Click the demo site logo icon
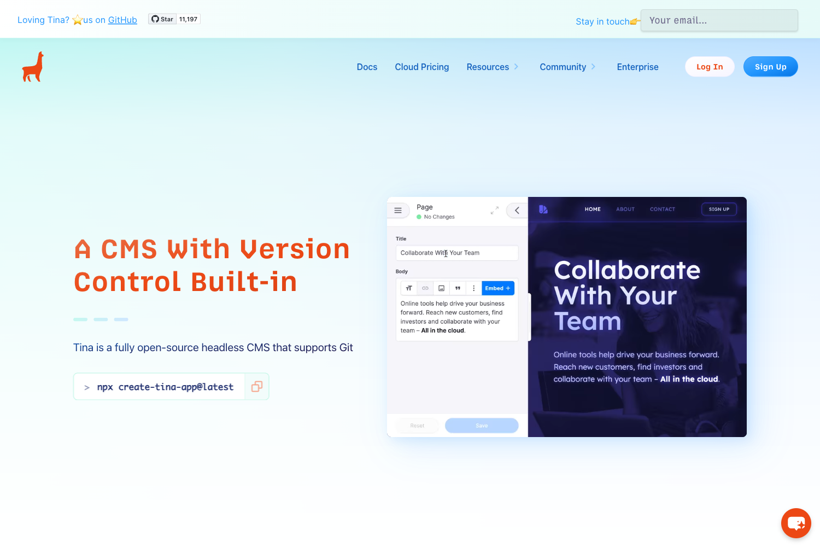820x547 pixels. tap(543, 210)
